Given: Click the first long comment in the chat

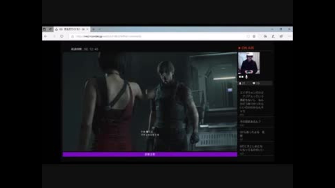Looking at the screenshot, I should coord(252,102).
